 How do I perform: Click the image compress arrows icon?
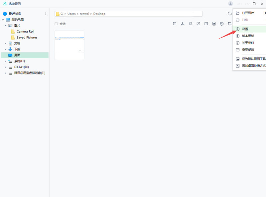190,24
